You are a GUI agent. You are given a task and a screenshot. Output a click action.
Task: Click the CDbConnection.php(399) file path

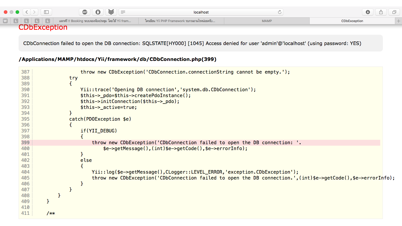[x=117, y=59]
